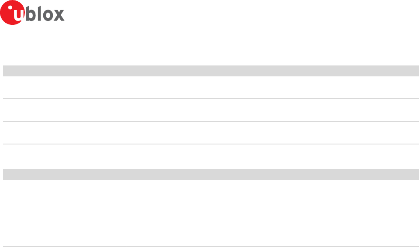This screenshot has width=419, height=247.
Task: Click second row's right cell in upper table
Action: point(356,110)
